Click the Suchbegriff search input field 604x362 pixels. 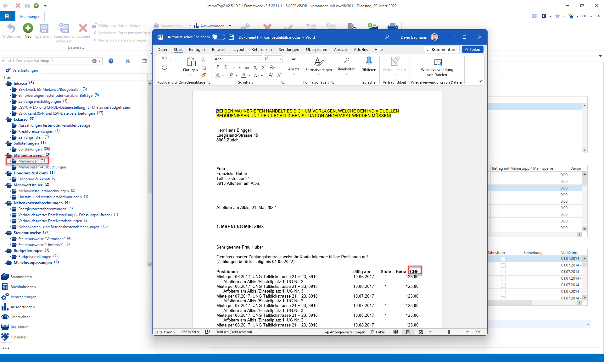coord(47,61)
